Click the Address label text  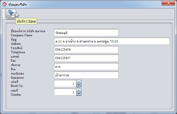pyautogui.click(x=16, y=44)
